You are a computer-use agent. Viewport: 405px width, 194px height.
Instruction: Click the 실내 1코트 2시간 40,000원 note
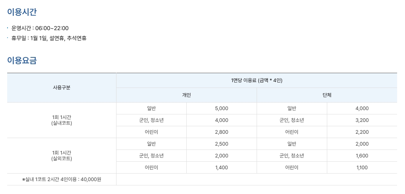click(x=62, y=179)
